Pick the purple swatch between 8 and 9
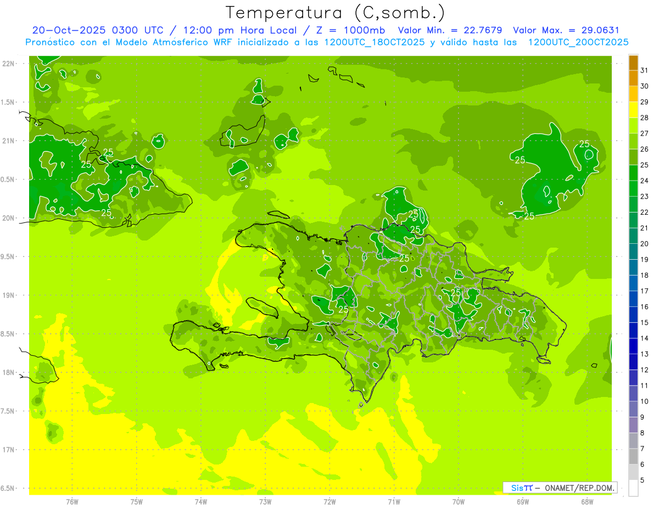 [x=633, y=425]
